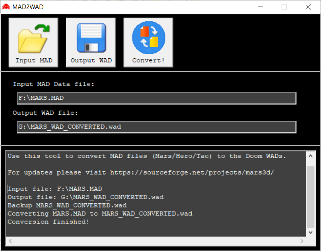Click the 'Input file: F:\MARS.MAD' log line
Image resolution: width=321 pixels, height=251 pixels.
tap(55, 189)
